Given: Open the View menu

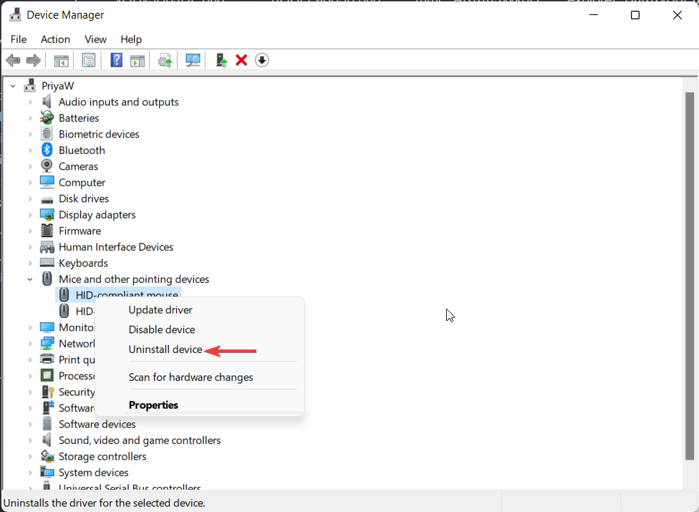Looking at the screenshot, I should pos(95,39).
